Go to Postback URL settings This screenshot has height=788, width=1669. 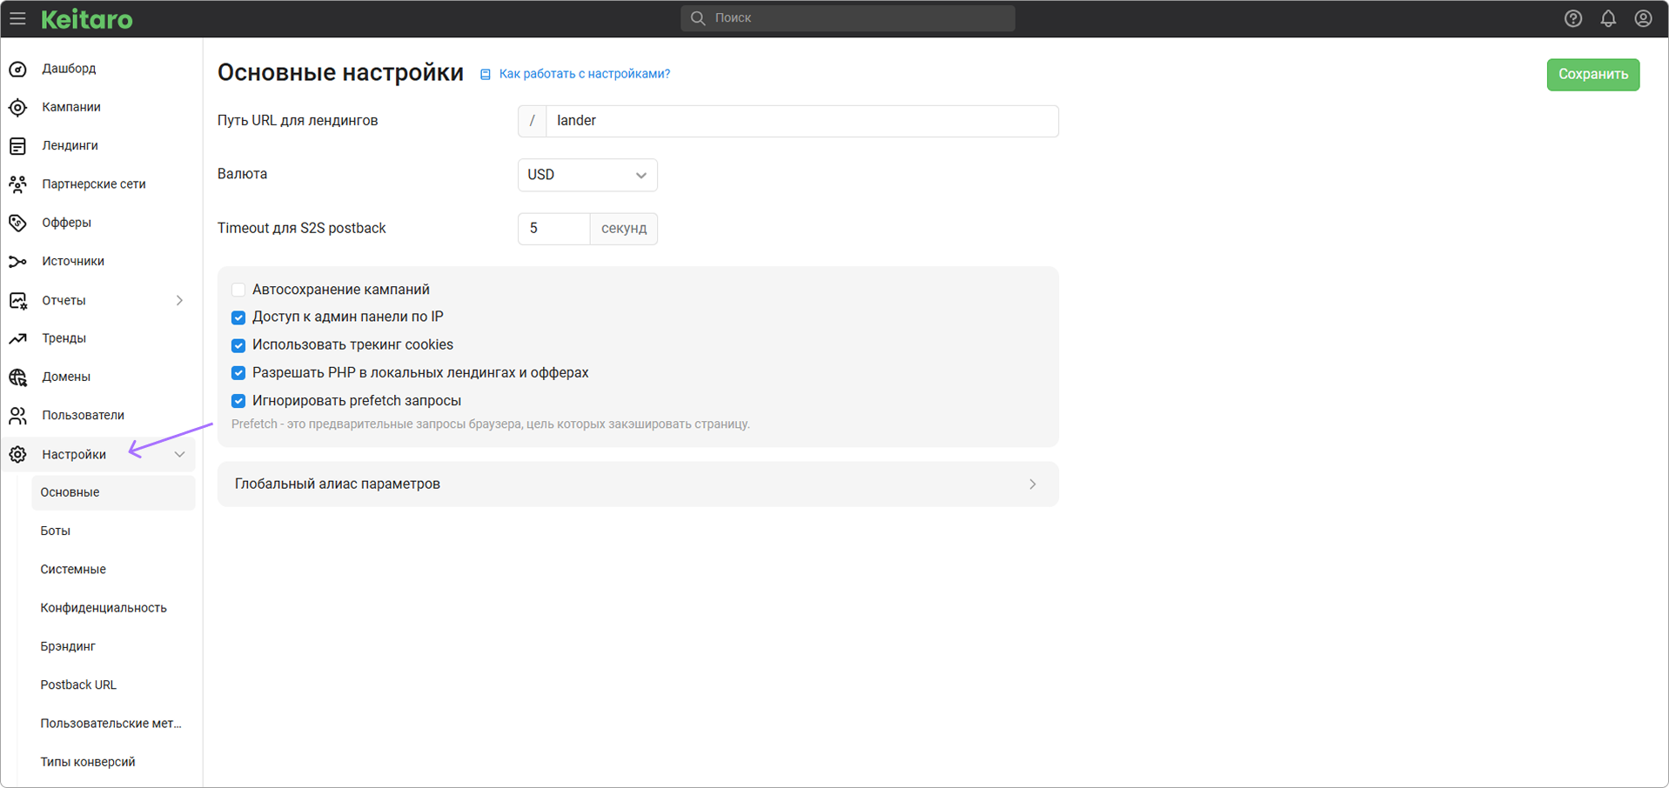point(78,684)
